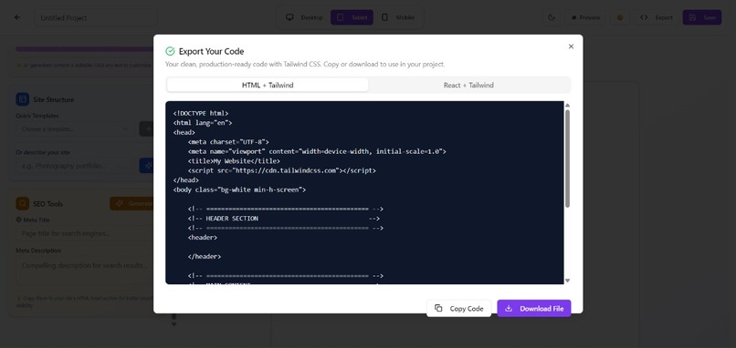Click the Download File button
The width and height of the screenshot is (736, 348).
point(534,308)
